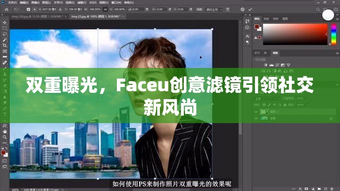Add a Levels adjustment
Screen dimensions: 340x191
(x=271, y=65)
